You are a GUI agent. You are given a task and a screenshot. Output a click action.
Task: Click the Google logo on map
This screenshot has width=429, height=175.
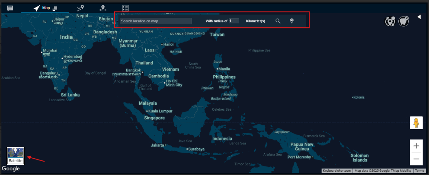(11, 169)
